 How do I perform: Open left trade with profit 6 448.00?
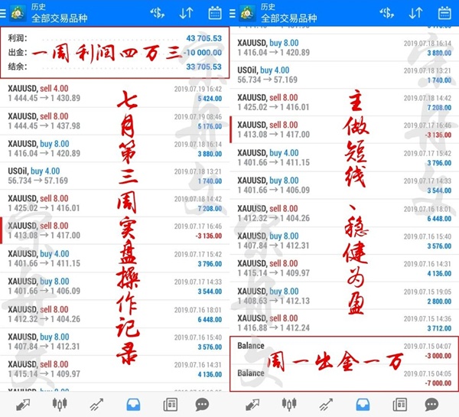tap(115, 314)
